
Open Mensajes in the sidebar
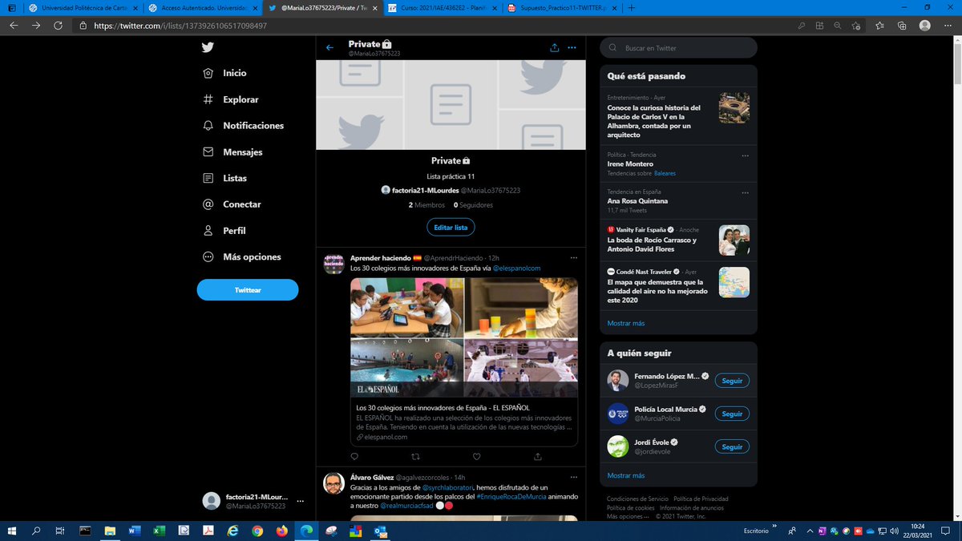(232, 152)
